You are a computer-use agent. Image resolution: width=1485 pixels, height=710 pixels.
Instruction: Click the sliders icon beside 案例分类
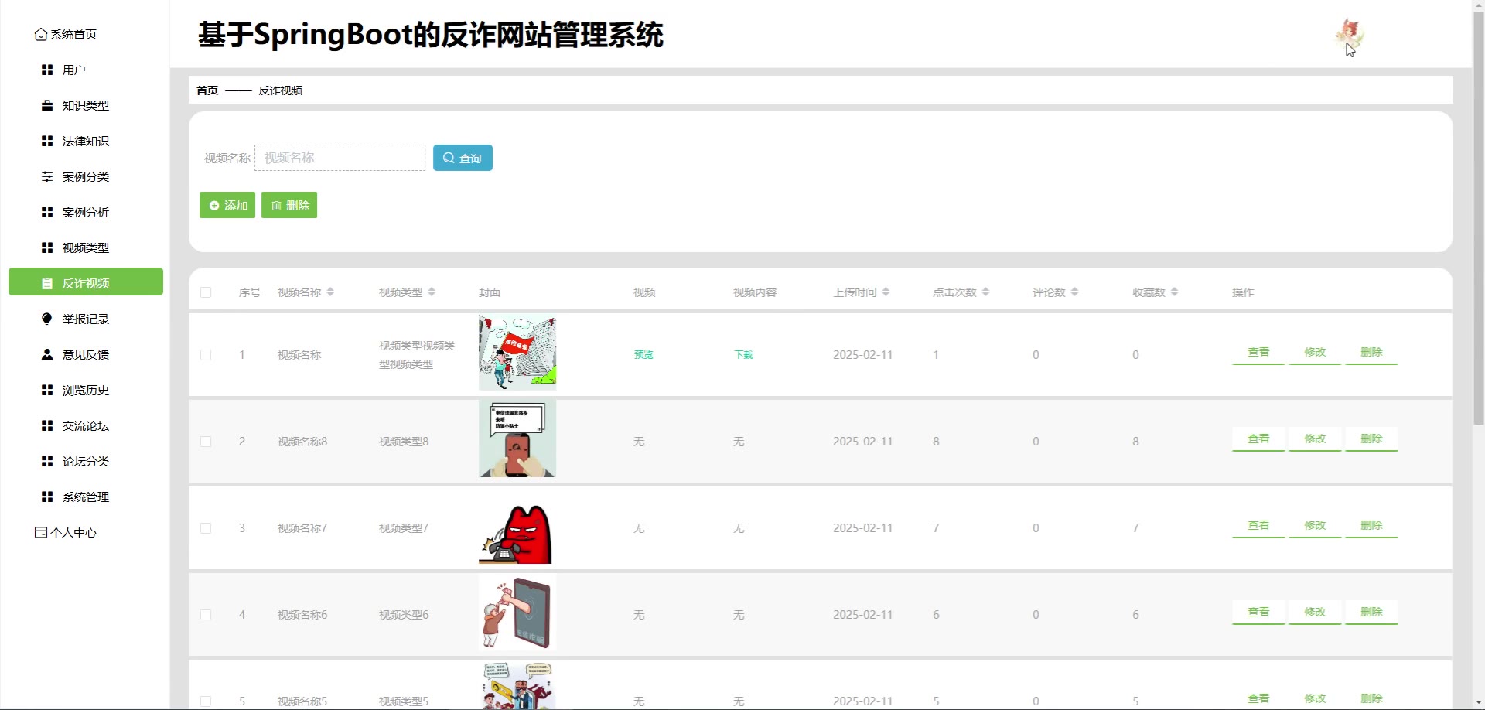pos(47,176)
